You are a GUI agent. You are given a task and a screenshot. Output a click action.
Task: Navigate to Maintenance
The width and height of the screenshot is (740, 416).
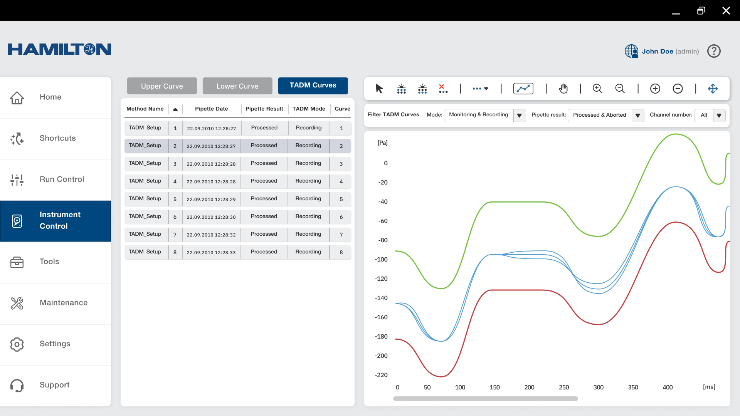[55, 304]
